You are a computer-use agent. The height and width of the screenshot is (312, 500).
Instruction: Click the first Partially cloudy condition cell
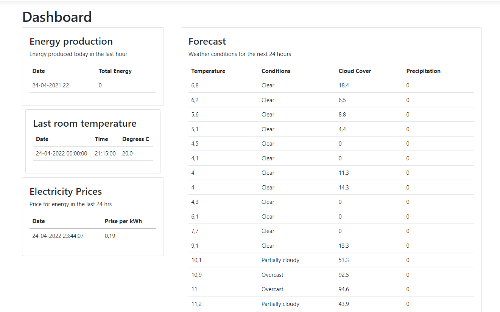(280, 260)
